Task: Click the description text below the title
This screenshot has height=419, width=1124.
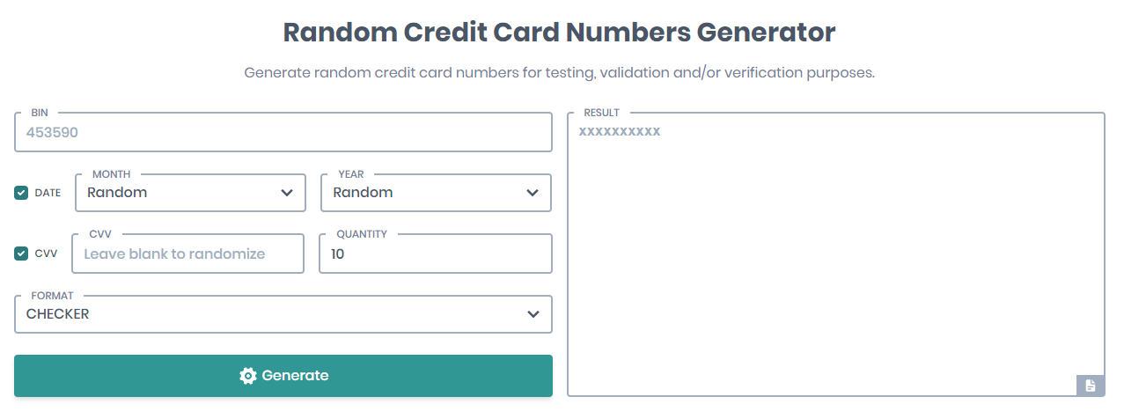Action: click(559, 72)
